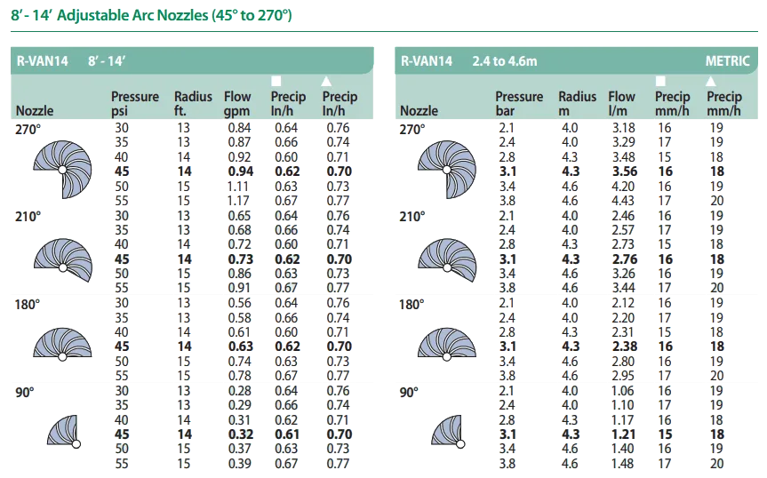The height and width of the screenshot is (478, 767).
Task: Click the bold metric flow value 2.76
Action: (625, 259)
